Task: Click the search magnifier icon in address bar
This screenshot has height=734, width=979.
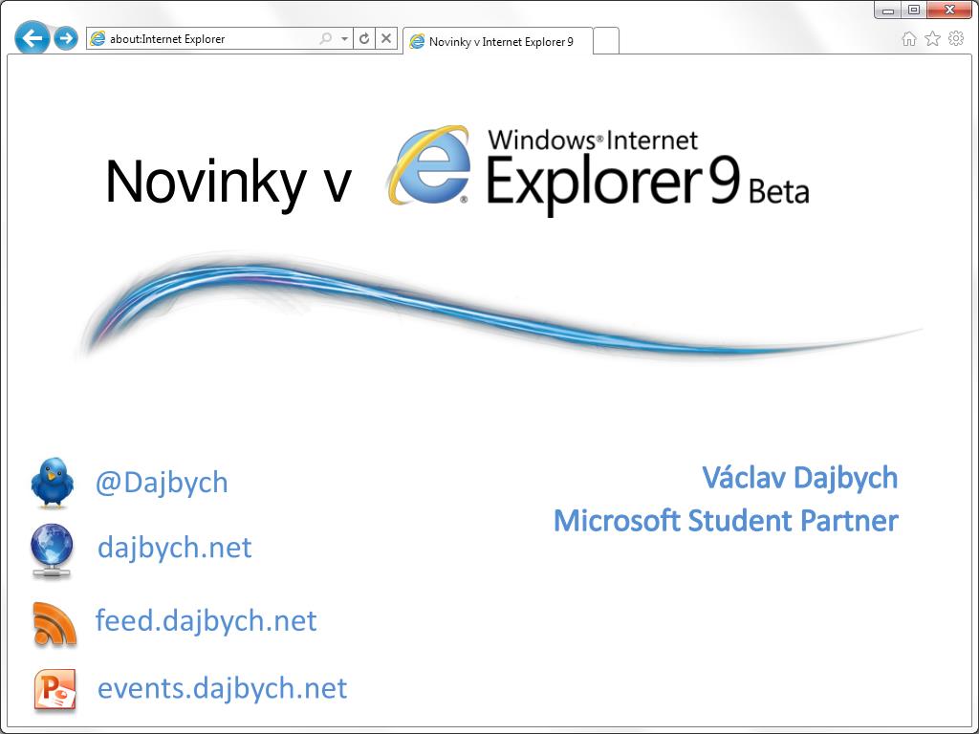Action: click(x=325, y=38)
